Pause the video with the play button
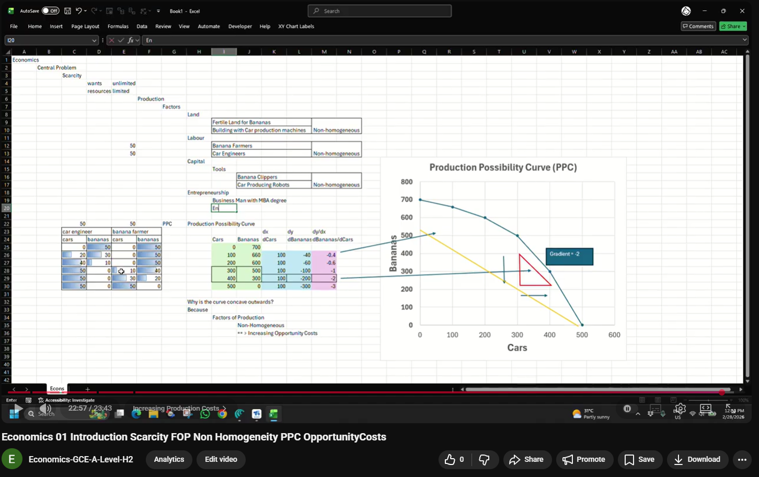This screenshot has width=759, height=477. (x=17, y=408)
